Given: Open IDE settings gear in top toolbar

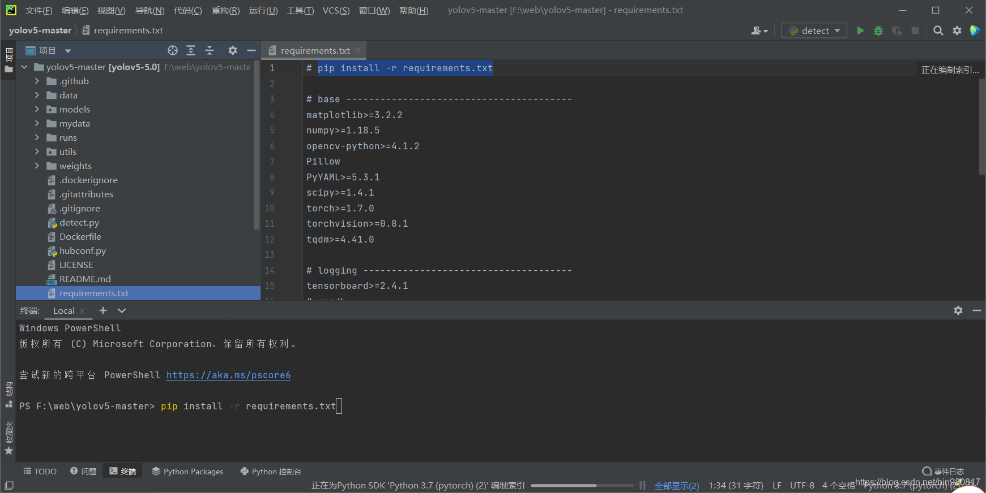Looking at the screenshot, I should click(957, 31).
